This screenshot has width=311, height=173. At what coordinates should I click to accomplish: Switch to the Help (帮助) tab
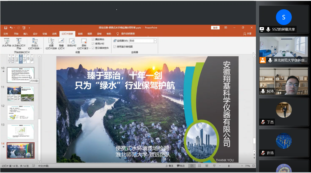pos(109,34)
